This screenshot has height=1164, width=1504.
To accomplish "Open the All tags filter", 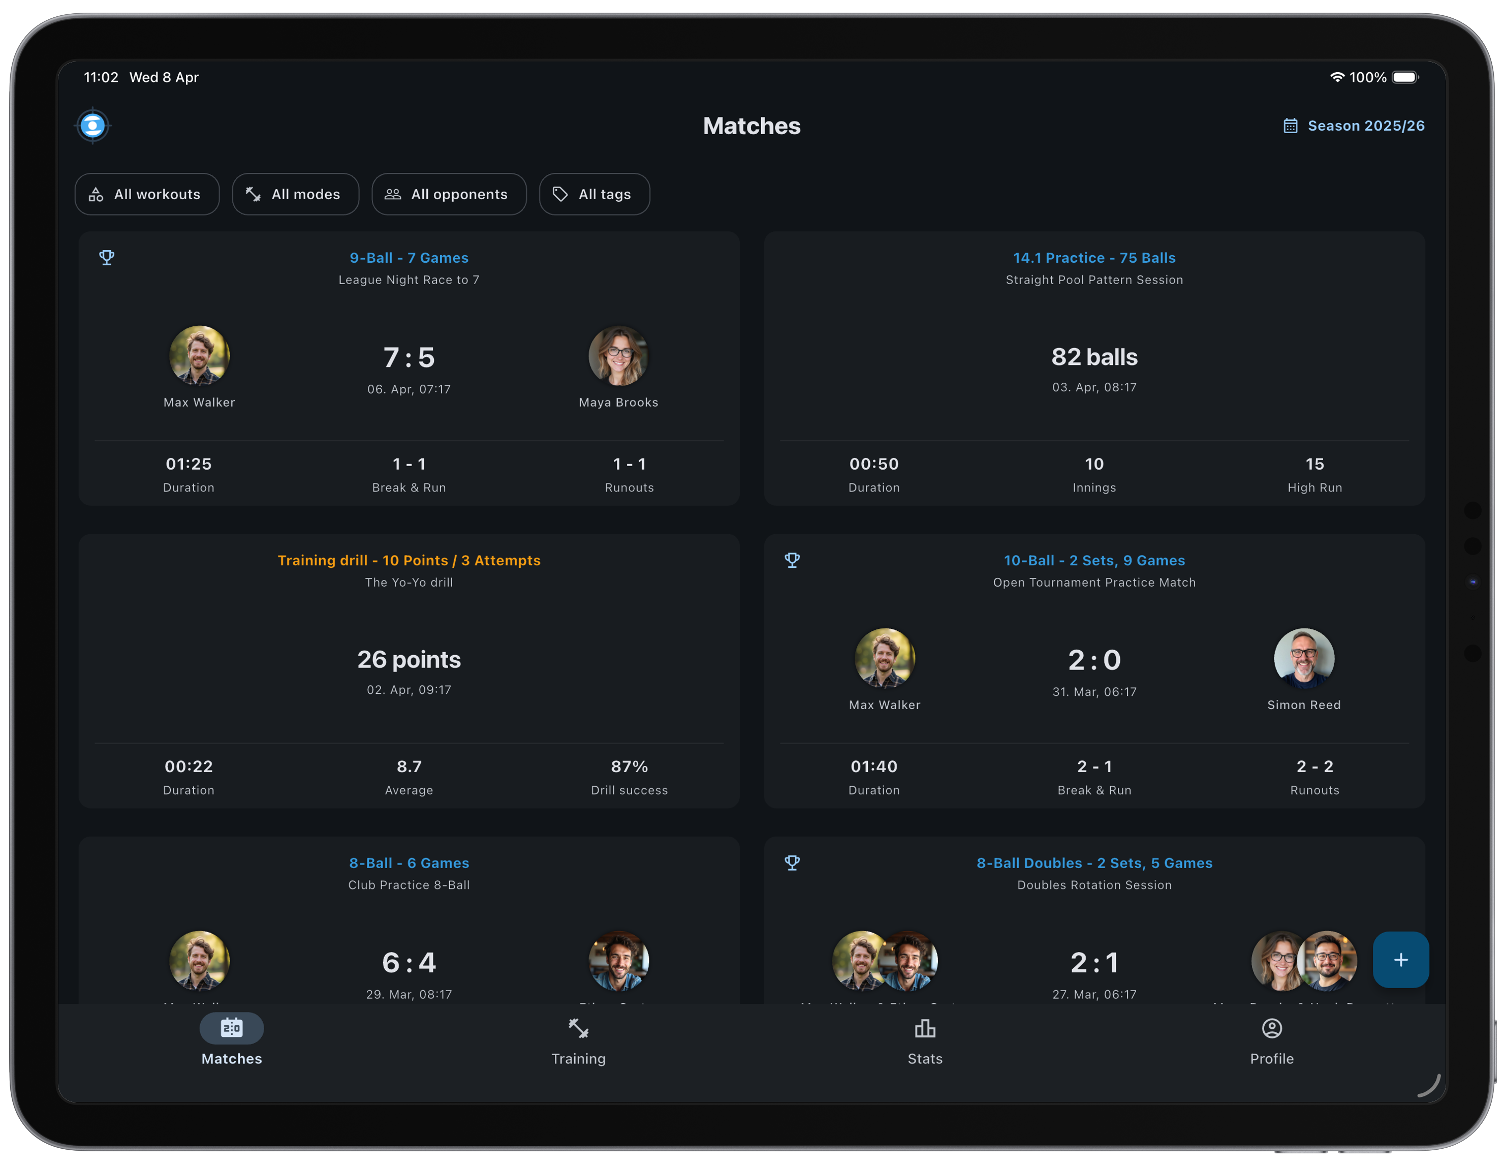I will click(x=594, y=194).
